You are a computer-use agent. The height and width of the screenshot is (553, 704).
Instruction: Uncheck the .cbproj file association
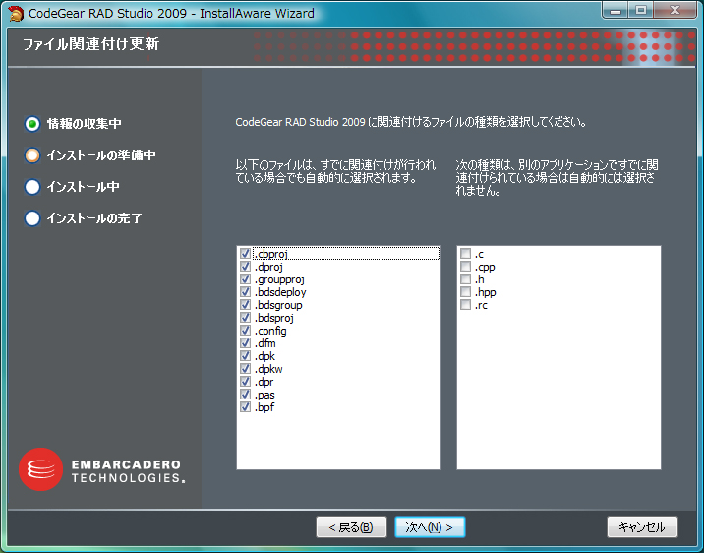[x=245, y=253]
